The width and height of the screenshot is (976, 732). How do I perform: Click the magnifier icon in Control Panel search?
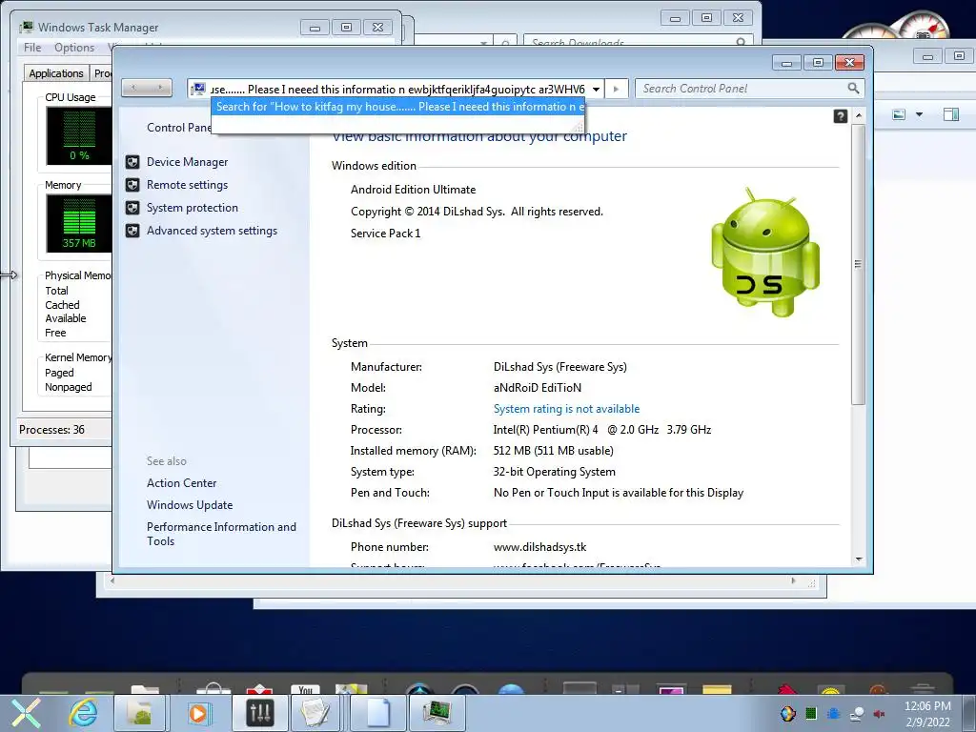coord(853,89)
